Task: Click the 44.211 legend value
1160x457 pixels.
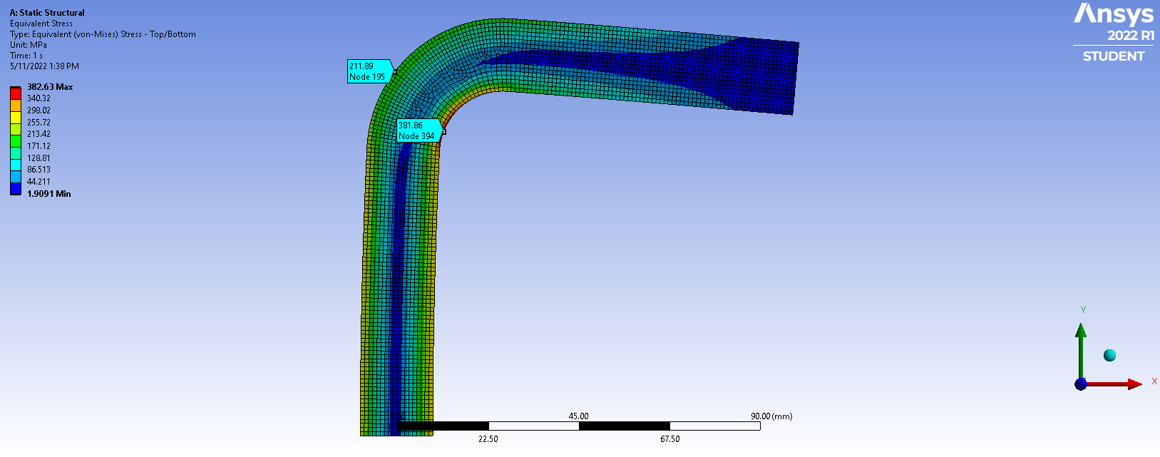Action: point(39,182)
